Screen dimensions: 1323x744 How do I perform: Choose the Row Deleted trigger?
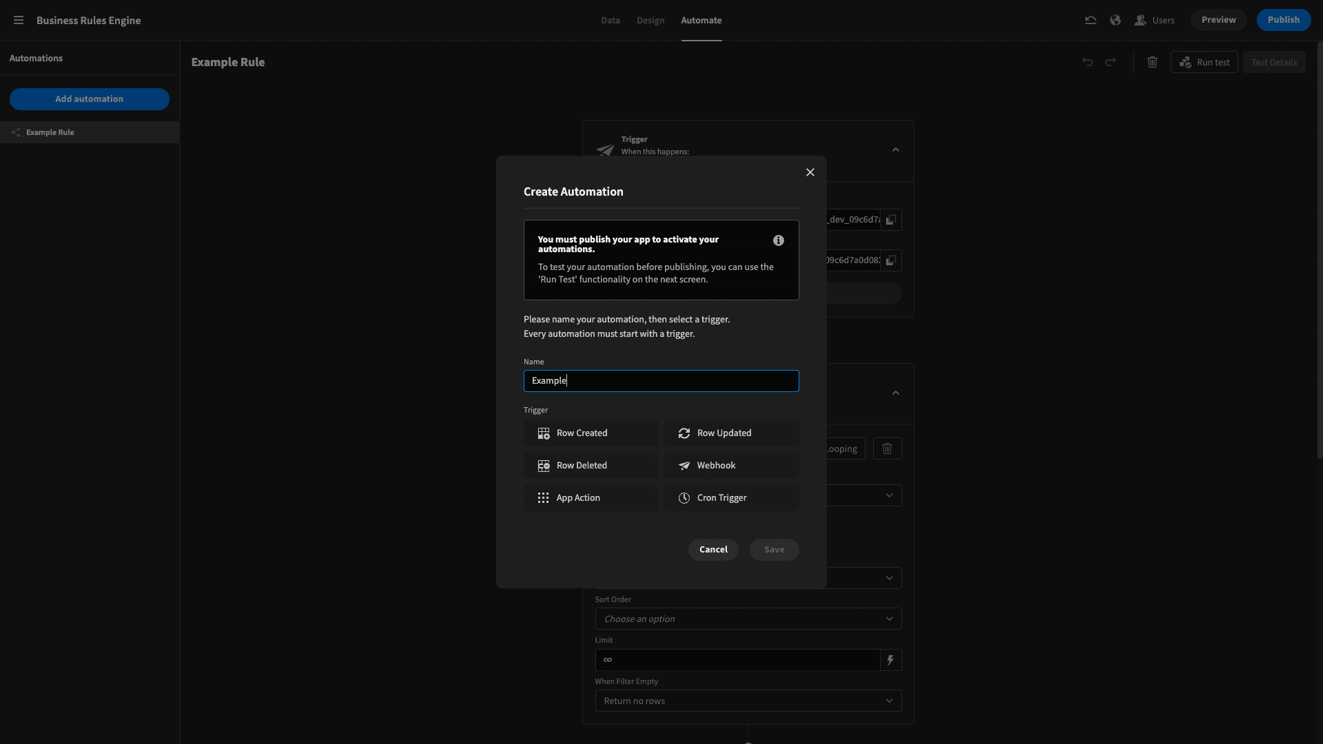coord(591,466)
